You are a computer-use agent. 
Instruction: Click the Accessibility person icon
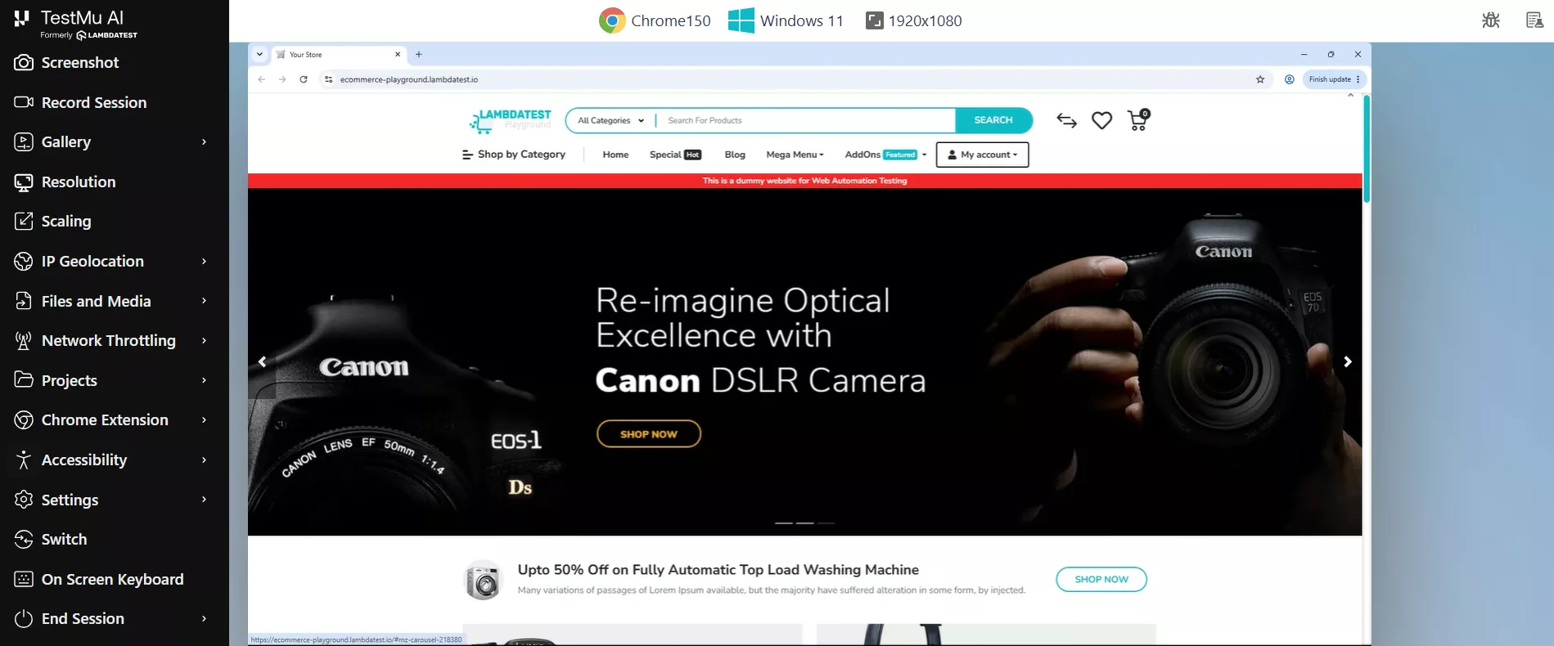click(24, 460)
